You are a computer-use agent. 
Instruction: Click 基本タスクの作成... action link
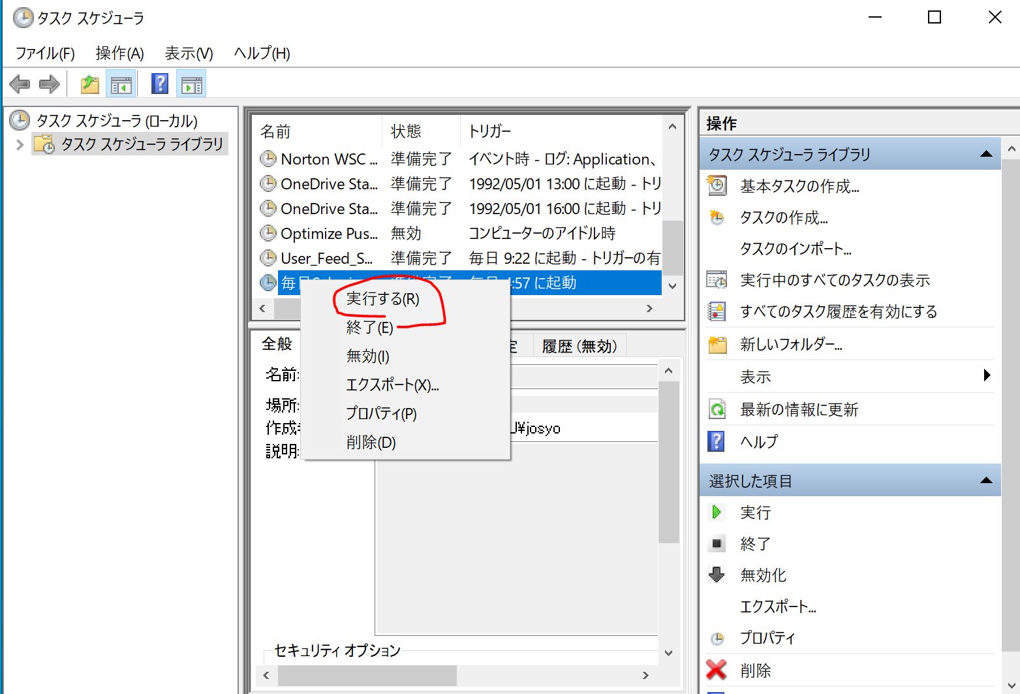[x=799, y=186]
